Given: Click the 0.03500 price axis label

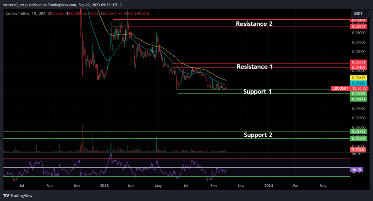Looking at the screenshot, I should [x=358, y=118].
